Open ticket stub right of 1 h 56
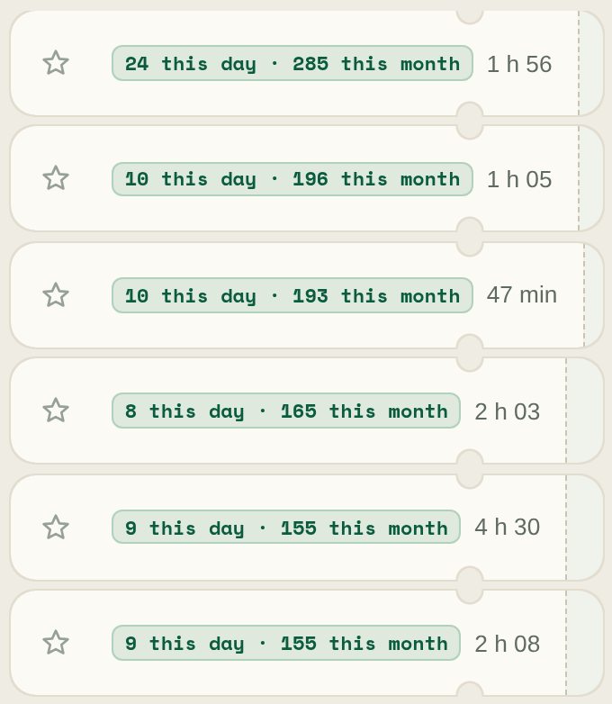The image size is (612, 704). 591,63
